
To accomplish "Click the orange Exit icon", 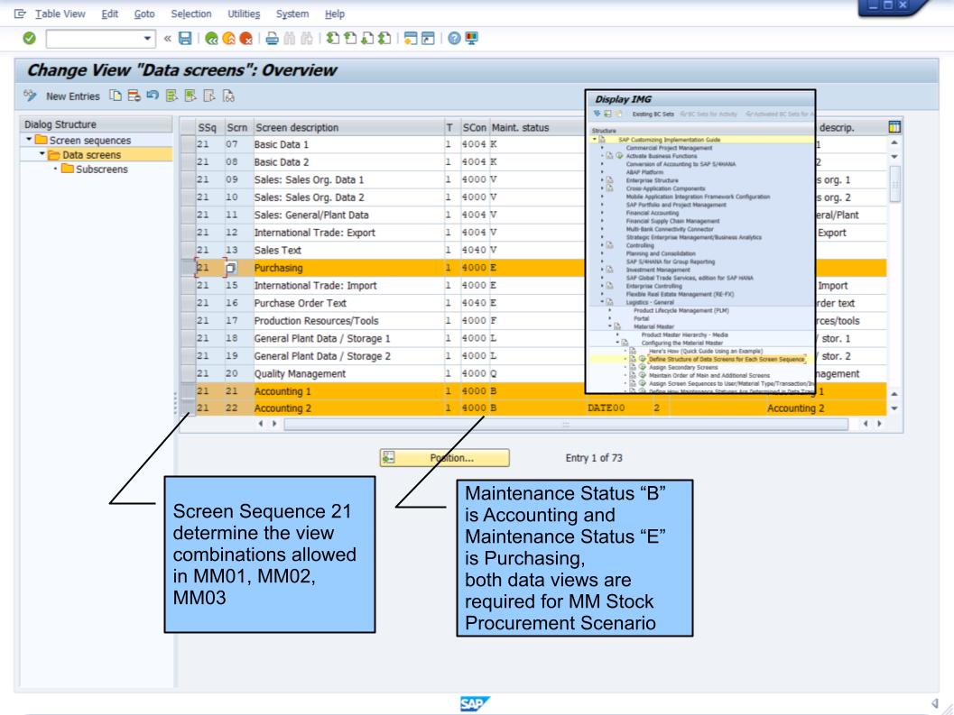I will coord(228,38).
